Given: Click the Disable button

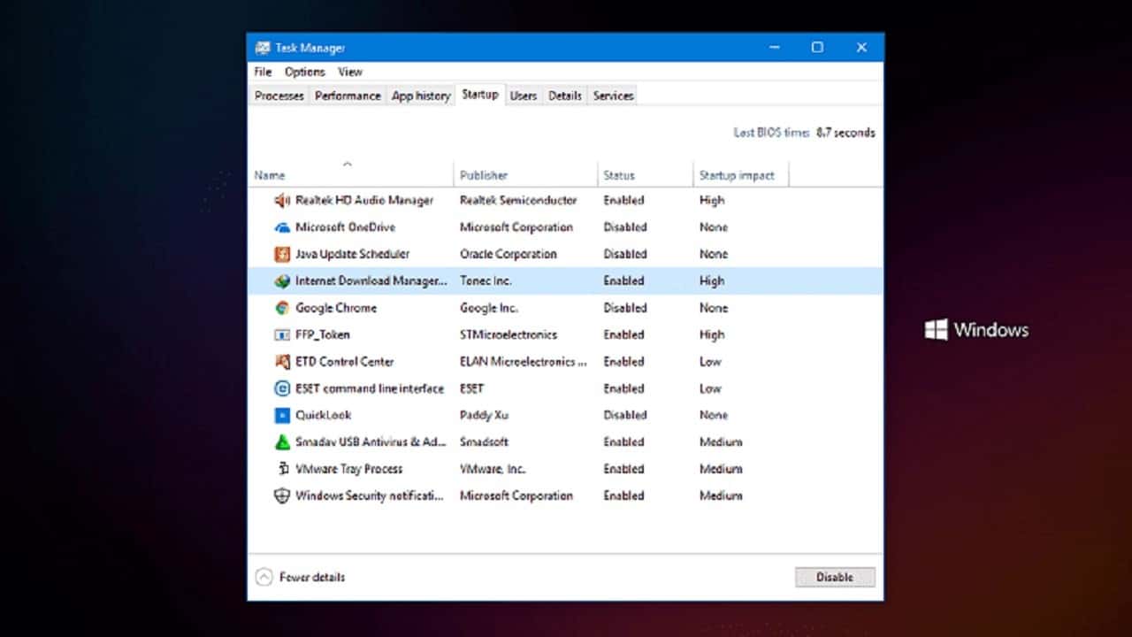Looking at the screenshot, I should coord(835,577).
